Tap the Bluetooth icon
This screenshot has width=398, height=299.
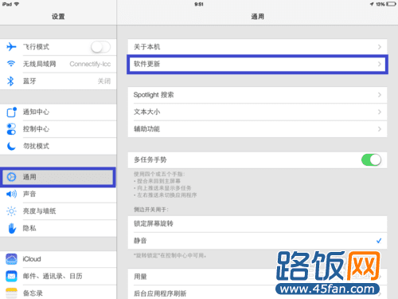coord(10,81)
